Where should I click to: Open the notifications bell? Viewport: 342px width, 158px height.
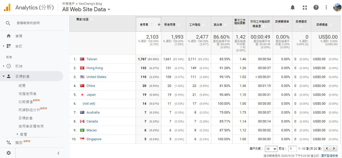pos(292,7)
